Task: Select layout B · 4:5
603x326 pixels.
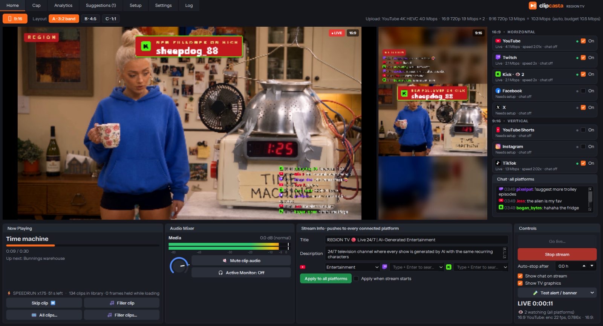Action: [90, 18]
